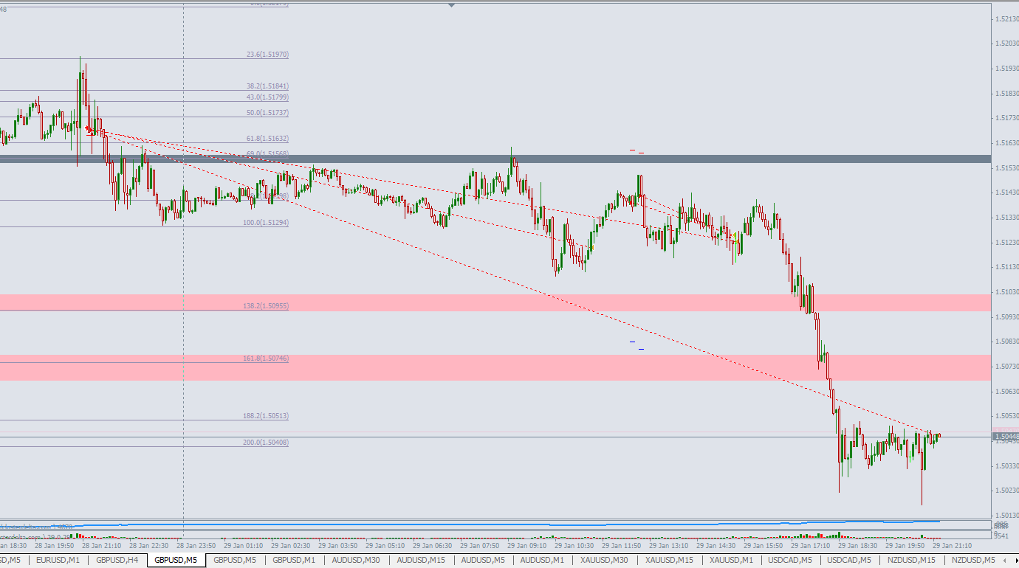1019x568 pixels.
Task: Click the 138.2(1.50955) Fibonacci extension label
Action: [x=266, y=306]
